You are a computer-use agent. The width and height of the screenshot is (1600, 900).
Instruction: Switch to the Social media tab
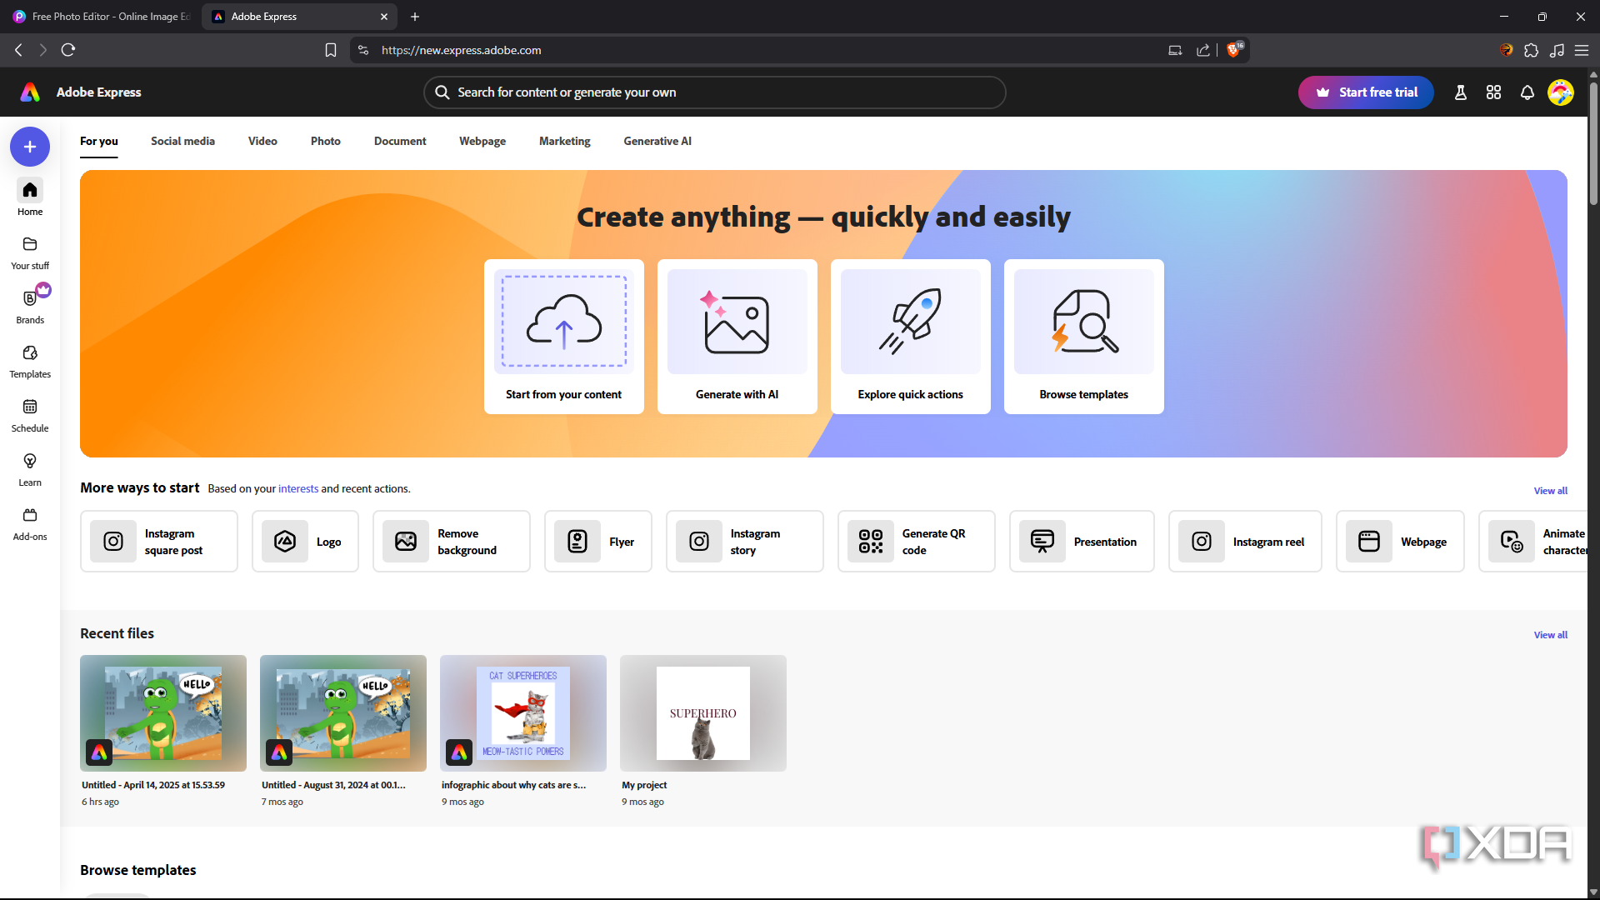point(182,141)
